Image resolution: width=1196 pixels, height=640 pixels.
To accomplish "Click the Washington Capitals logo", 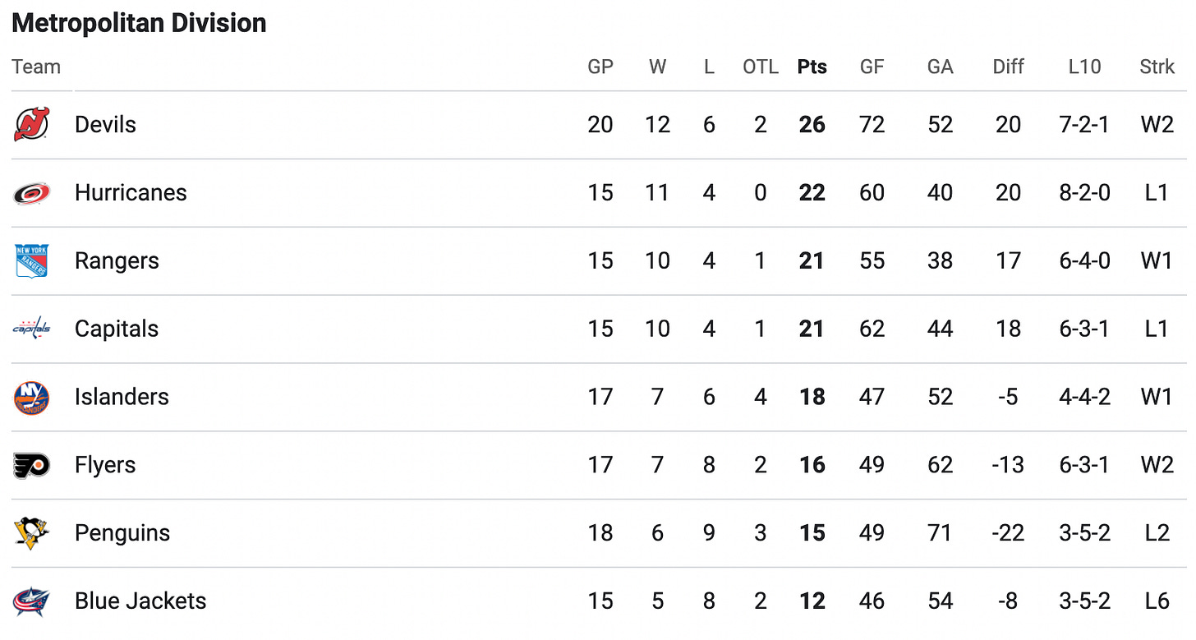I will (x=32, y=329).
